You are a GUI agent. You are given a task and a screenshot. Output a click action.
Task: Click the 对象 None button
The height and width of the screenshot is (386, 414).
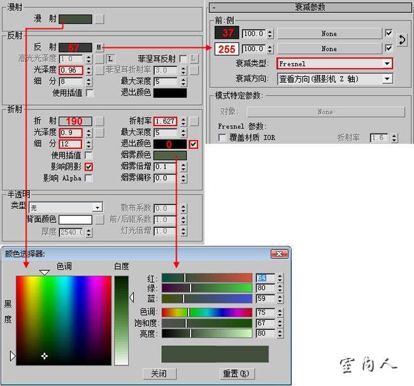(x=325, y=112)
